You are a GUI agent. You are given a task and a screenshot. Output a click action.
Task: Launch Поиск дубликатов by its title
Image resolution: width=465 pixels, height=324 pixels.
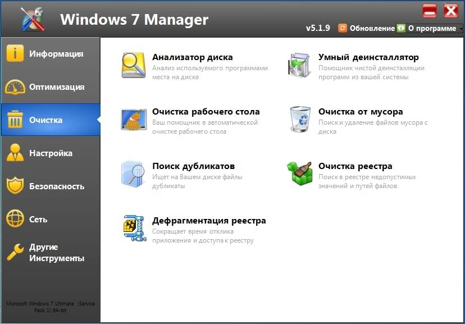(193, 166)
